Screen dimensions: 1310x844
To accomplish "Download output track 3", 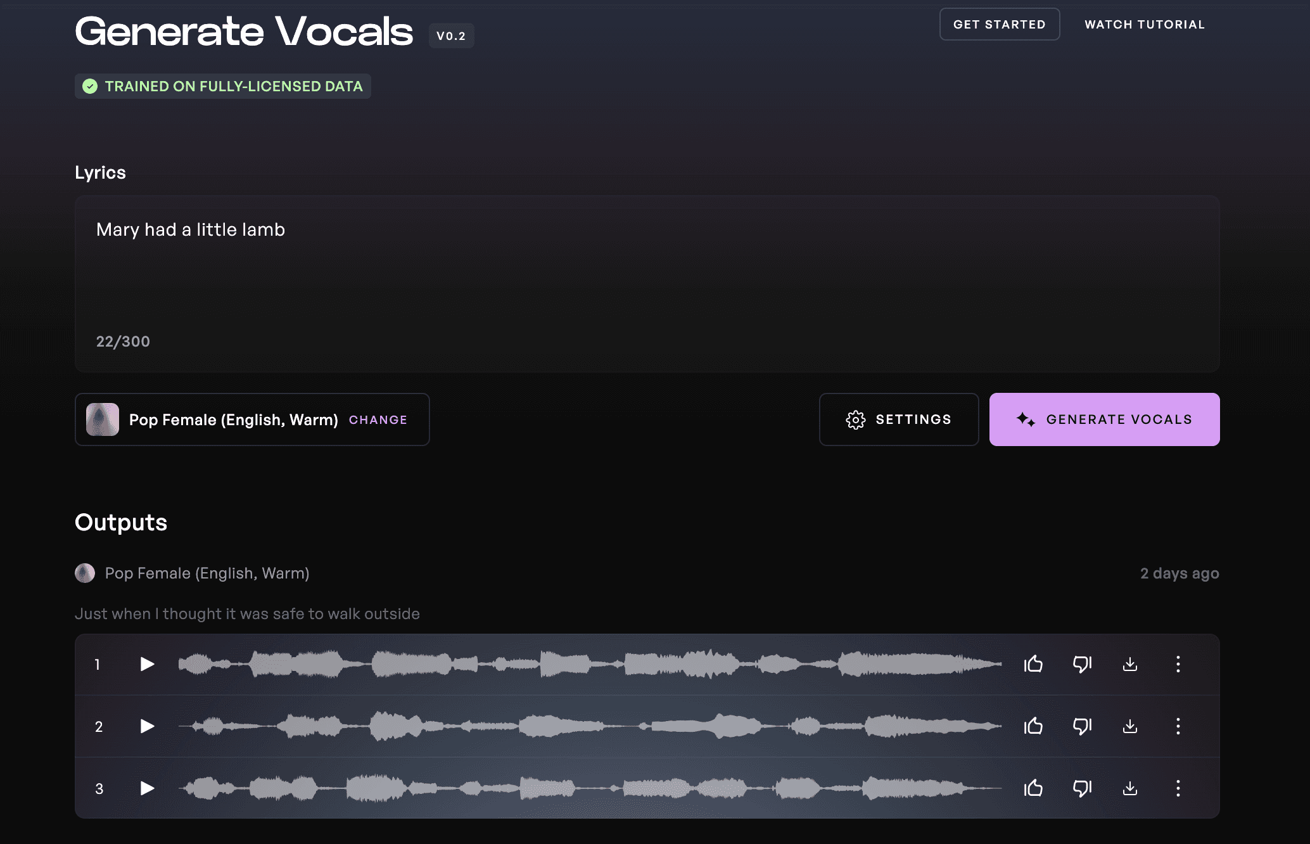I will 1130,788.
